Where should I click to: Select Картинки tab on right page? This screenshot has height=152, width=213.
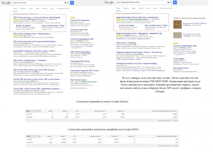pos(126,8)
